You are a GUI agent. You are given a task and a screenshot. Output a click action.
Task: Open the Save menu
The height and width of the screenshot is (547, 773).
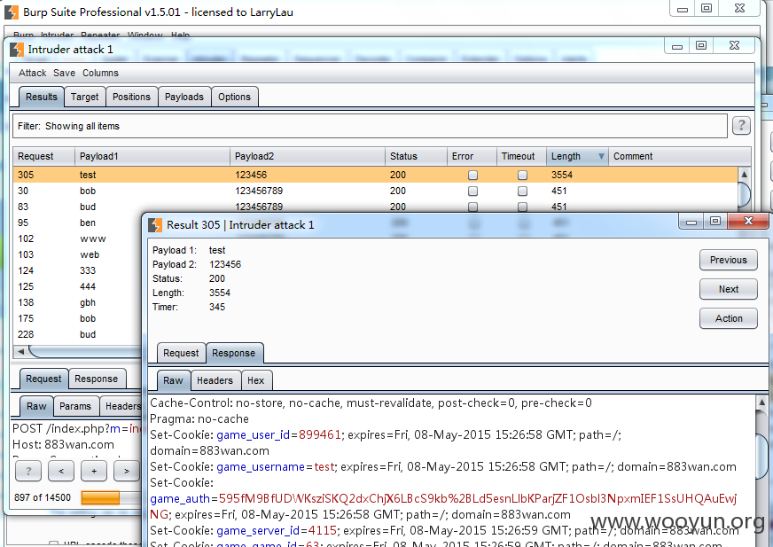[64, 73]
